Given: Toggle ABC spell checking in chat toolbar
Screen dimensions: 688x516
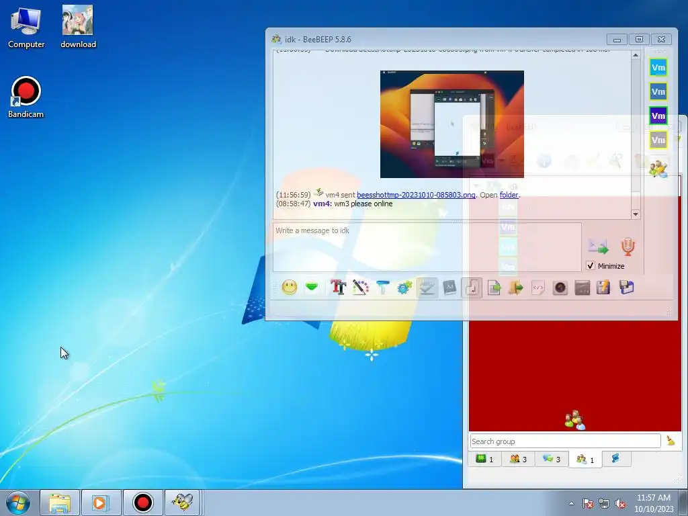Looking at the screenshot, I should pos(427,288).
